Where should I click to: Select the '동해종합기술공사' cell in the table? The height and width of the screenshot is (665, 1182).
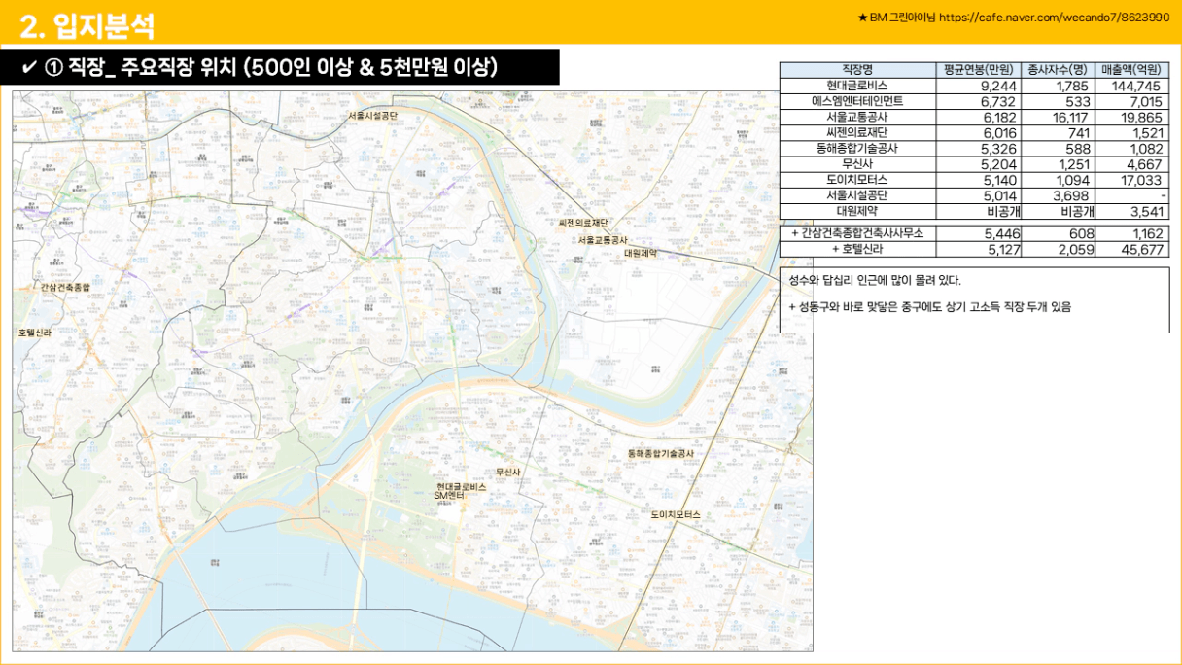pyautogui.click(x=857, y=149)
